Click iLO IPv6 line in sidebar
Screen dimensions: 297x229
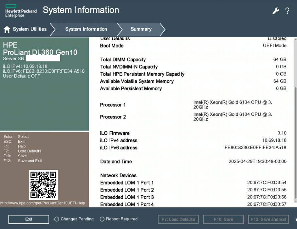tap(44, 71)
